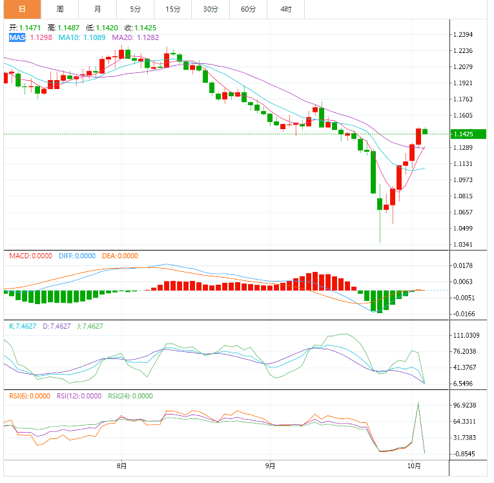Open the 5分 chart tab
Screen dimensions: 494x483
pyautogui.click(x=135, y=9)
